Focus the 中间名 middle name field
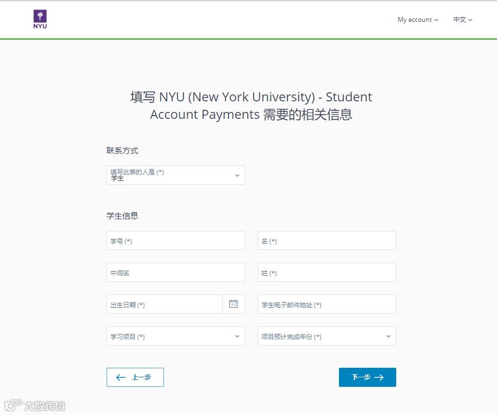 click(176, 272)
